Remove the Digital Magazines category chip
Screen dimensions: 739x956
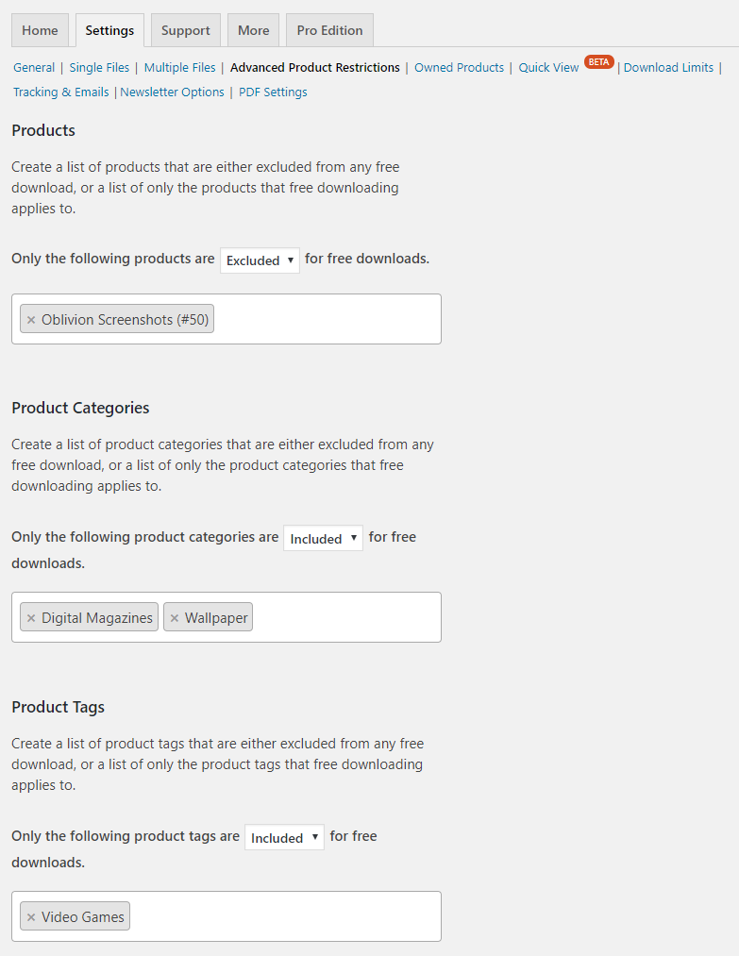click(31, 618)
